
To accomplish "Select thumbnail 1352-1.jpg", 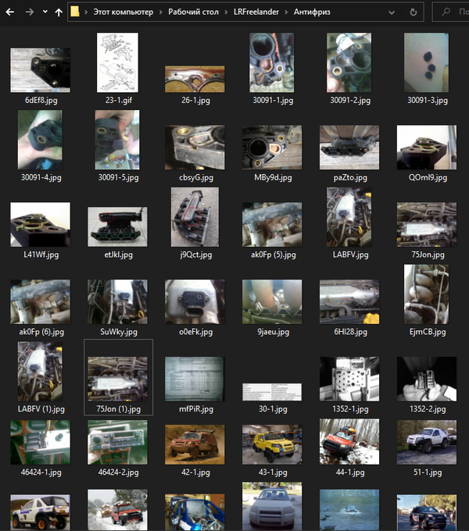I will pyautogui.click(x=349, y=379).
